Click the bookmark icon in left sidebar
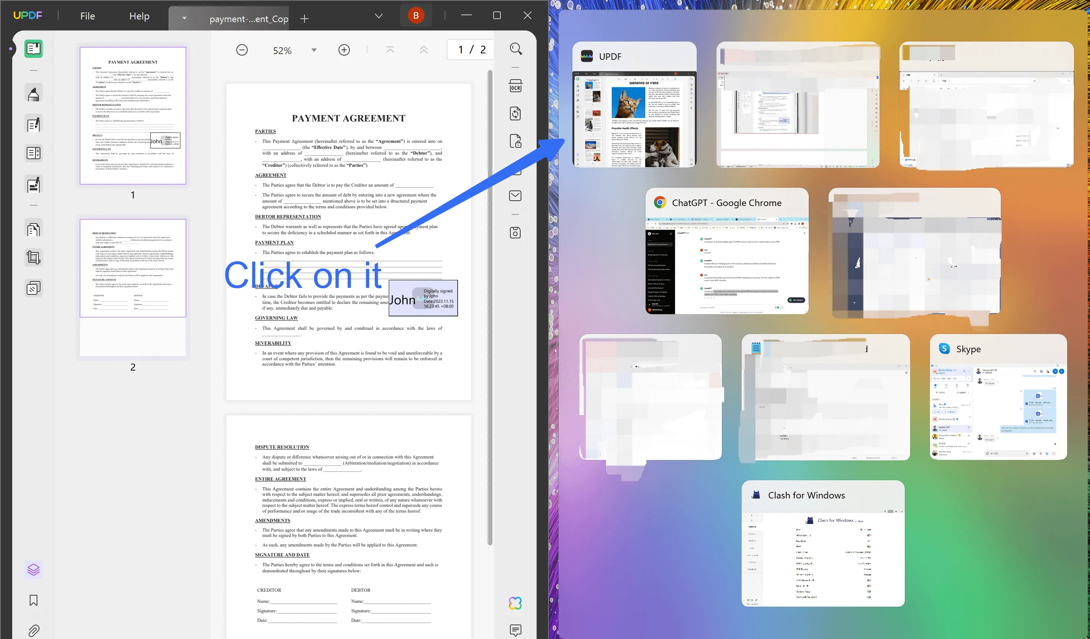Screen dimensions: 1090x639 click(34, 601)
